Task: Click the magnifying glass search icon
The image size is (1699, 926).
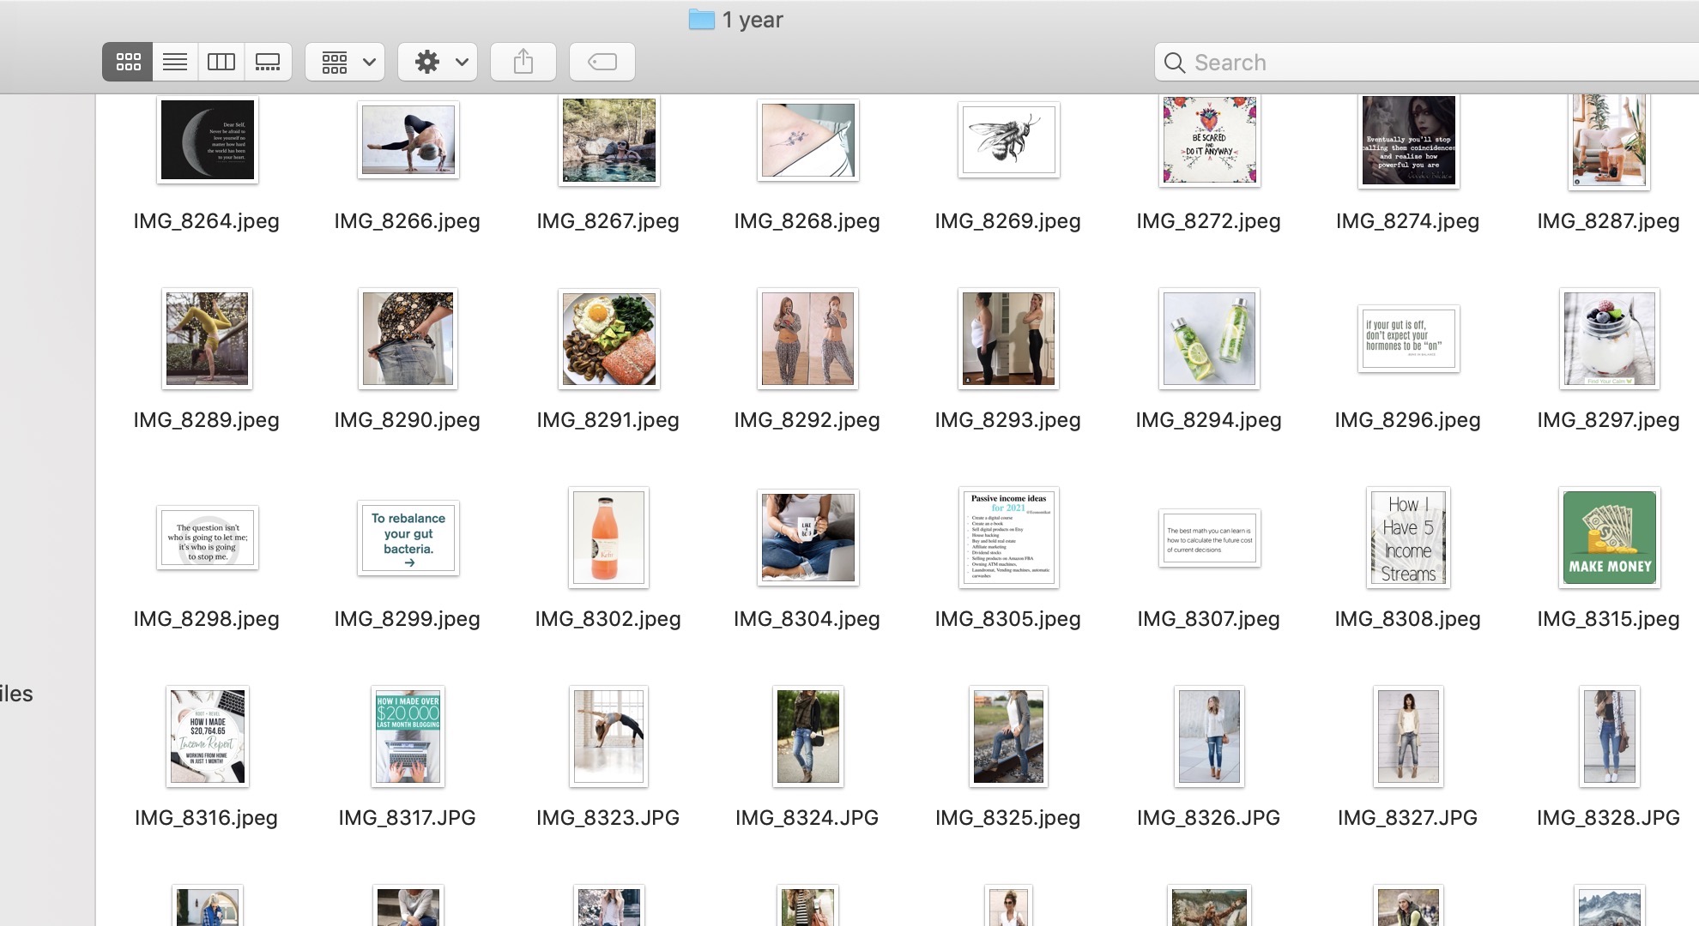Action: [x=1175, y=63]
